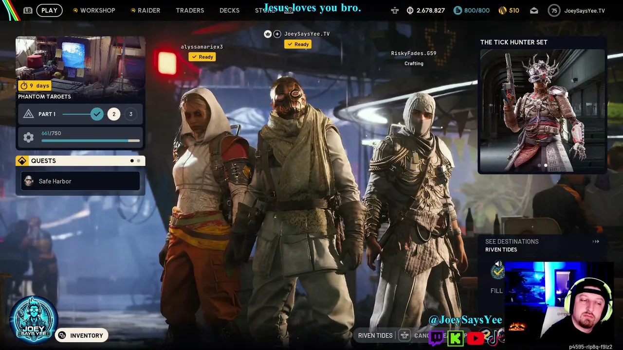Screen dimensions: 623x350
Task: Click the 800/800 balance text
Action: tap(477, 10)
